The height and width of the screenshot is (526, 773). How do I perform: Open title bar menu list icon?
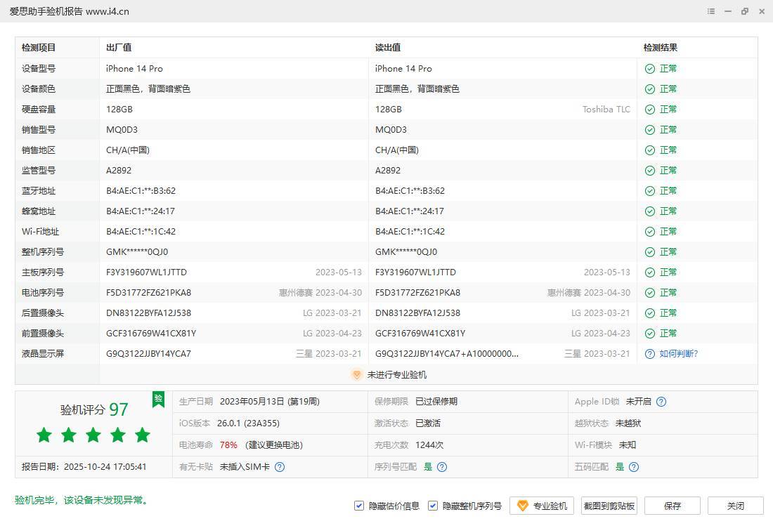[711, 11]
